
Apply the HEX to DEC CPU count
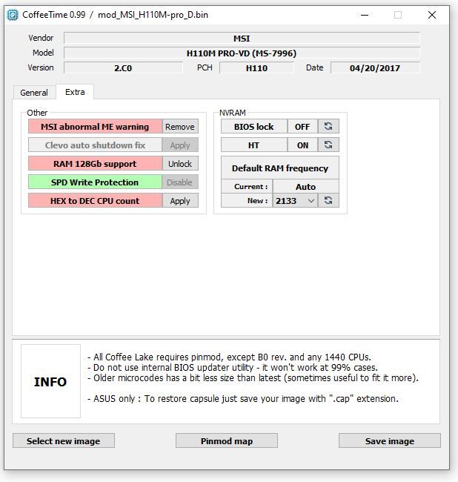pos(180,201)
